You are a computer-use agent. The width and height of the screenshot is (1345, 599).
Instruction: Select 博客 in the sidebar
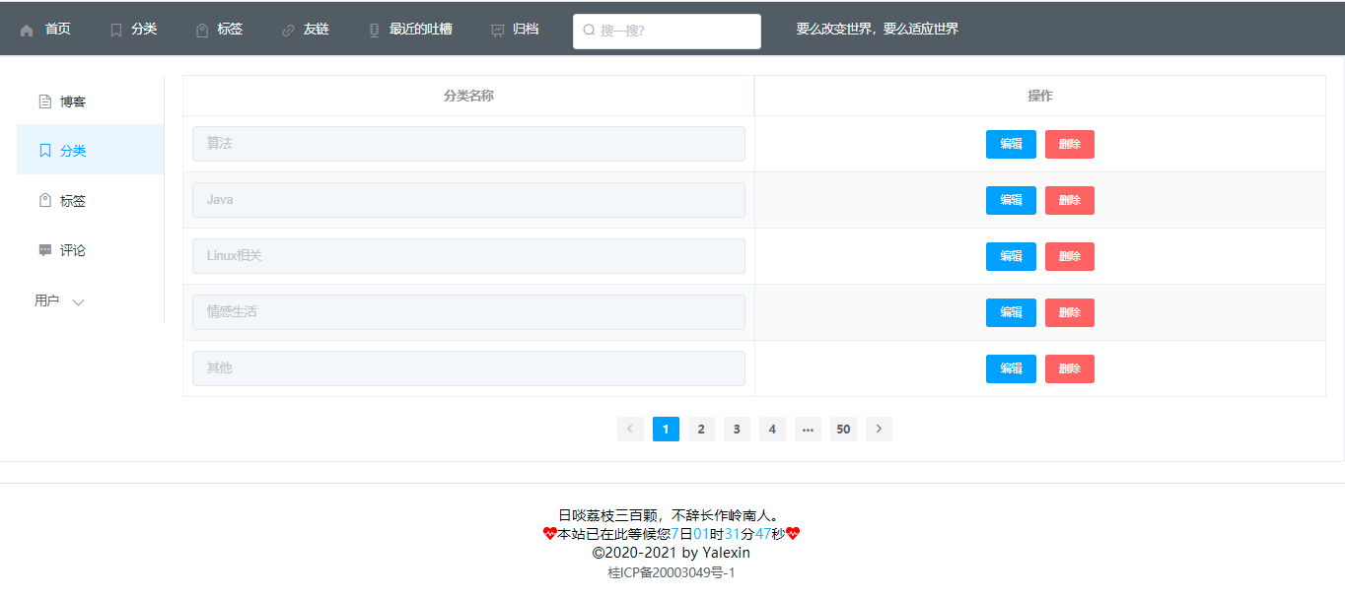pyautogui.click(x=72, y=100)
